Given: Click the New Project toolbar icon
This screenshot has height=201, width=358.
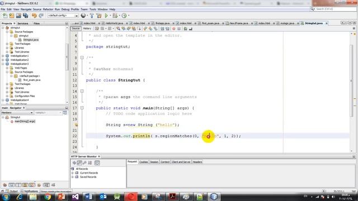Looking at the screenshot, I should click(x=12, y=16).
